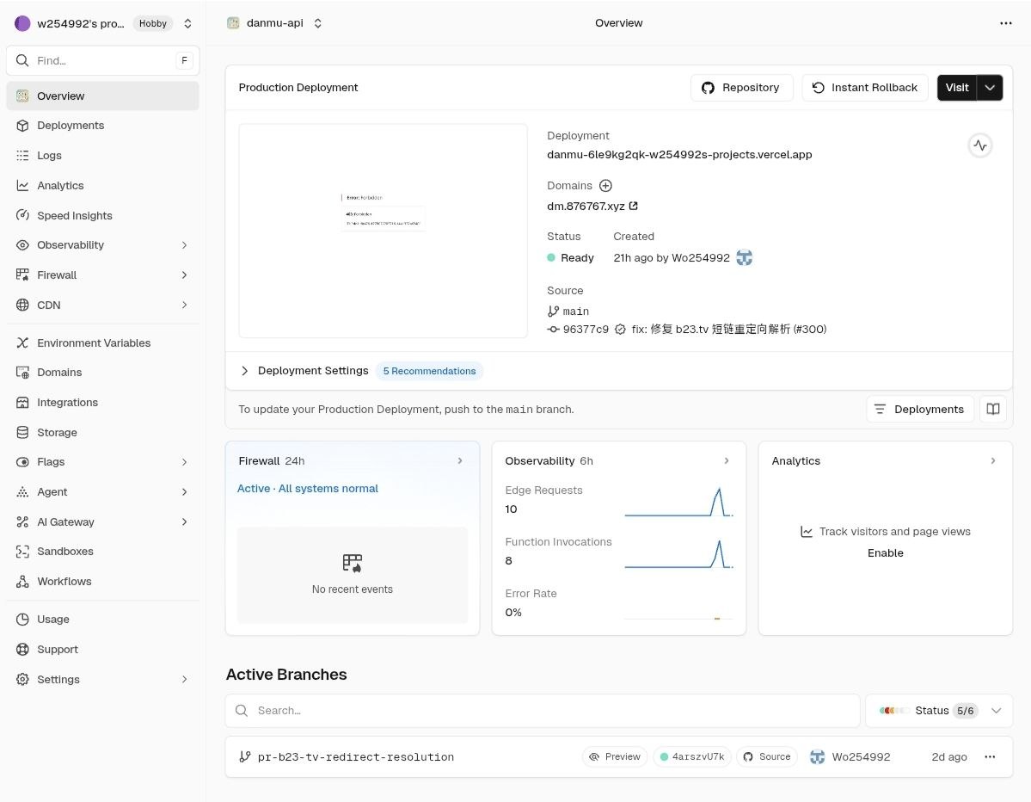1031x802 pixels.
Task: Click the Firewall icon in sidebar
Action: 22,275
